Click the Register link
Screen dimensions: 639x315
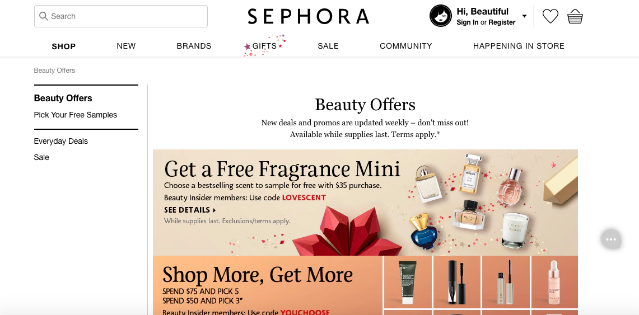[x=502, y=22]
